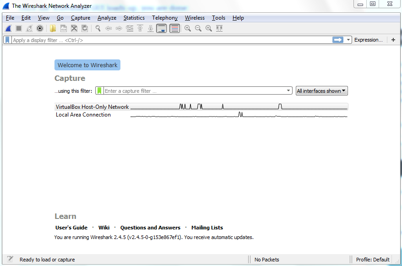Click the Go forward arrow icon
Viewport: 402px width, 266px height.
[119, 28]
